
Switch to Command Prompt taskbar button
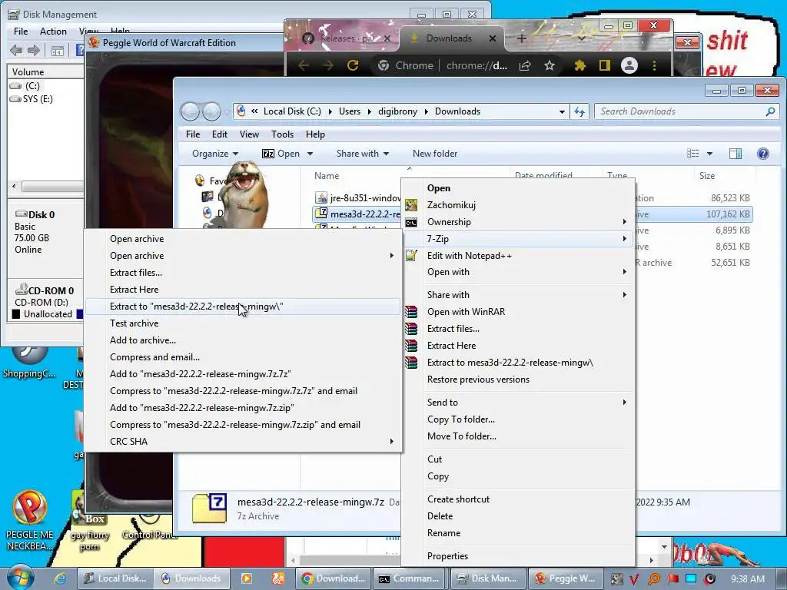coord(410,578)
